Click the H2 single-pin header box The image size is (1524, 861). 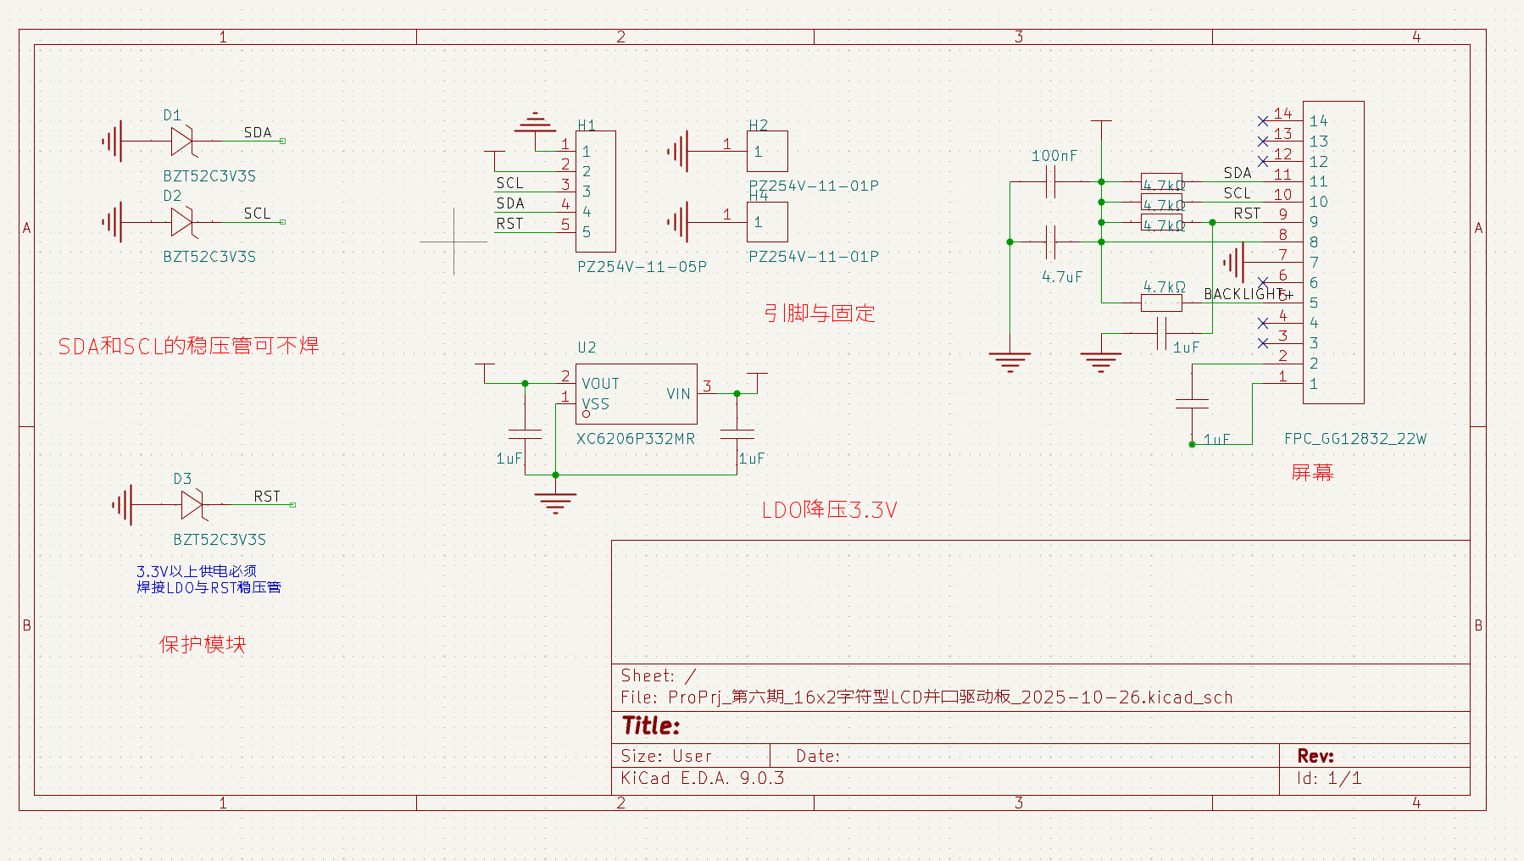tap(768, 152)
